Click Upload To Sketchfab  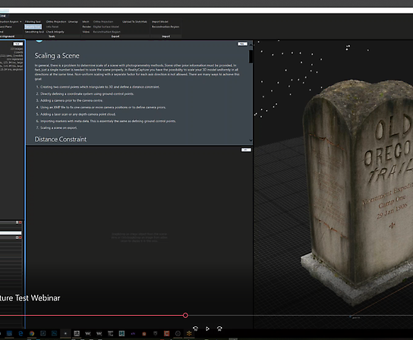tap(134, 21)
